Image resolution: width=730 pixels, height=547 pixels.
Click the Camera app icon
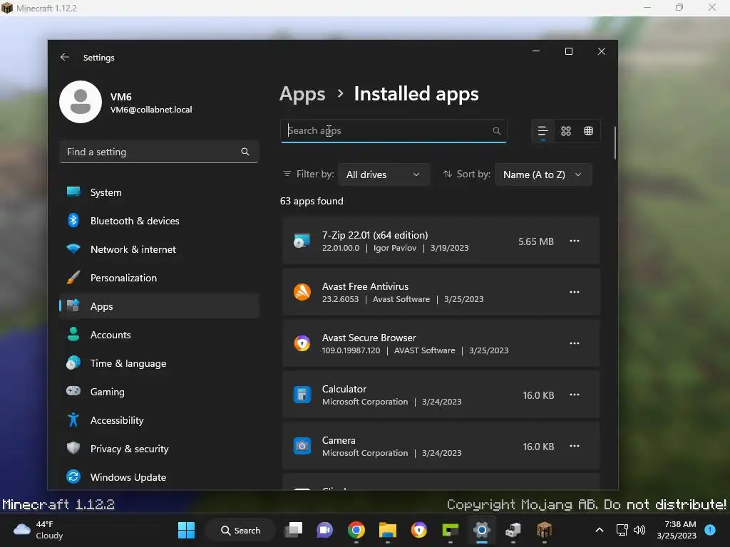(302, 446)
